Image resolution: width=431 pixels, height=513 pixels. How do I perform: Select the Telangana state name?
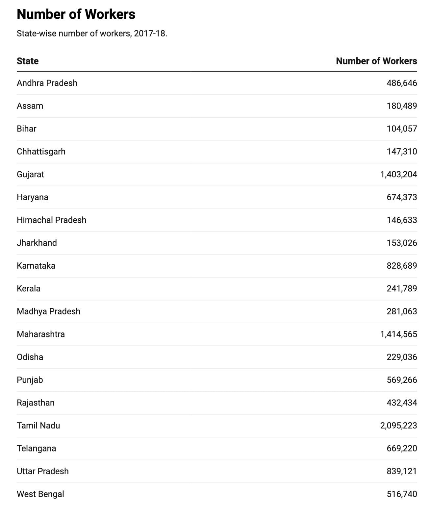click(x=36, y=449)
